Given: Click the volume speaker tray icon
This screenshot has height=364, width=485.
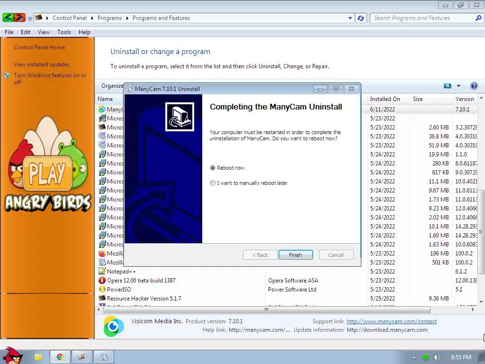Looking at the screenshot, I should pyautogui.click(x=437, y=357).
